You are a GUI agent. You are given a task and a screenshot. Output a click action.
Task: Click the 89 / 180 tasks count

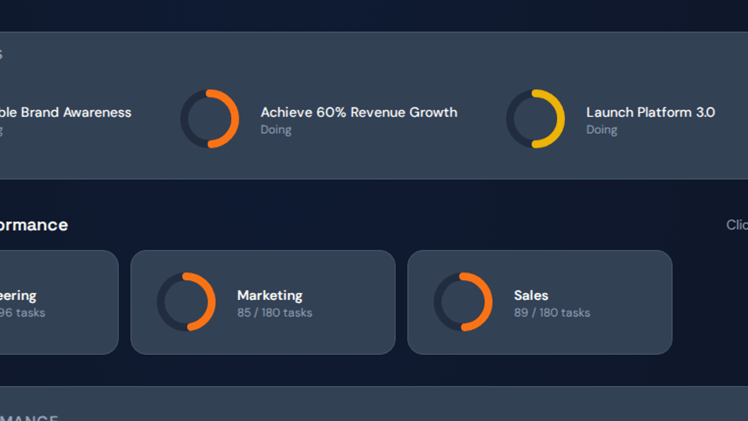(x=552, y=312)
